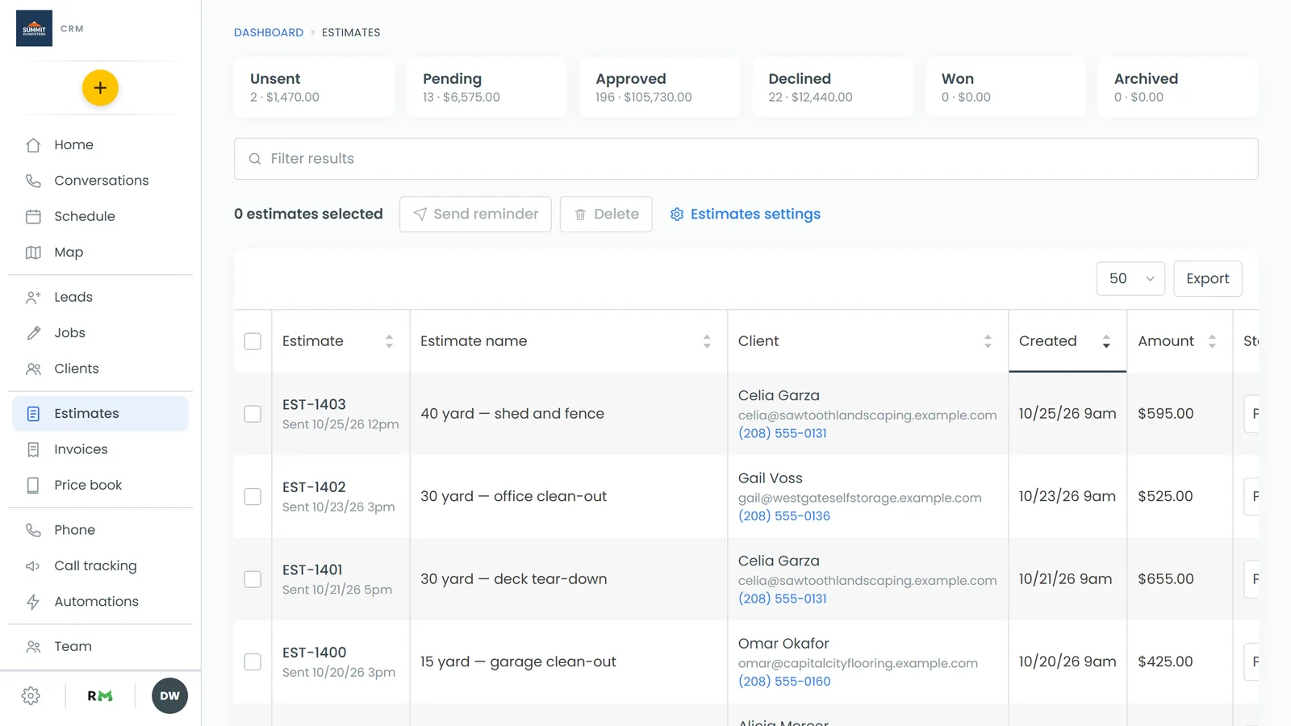Check the EST-1401 row checkbox

point(253,579)
